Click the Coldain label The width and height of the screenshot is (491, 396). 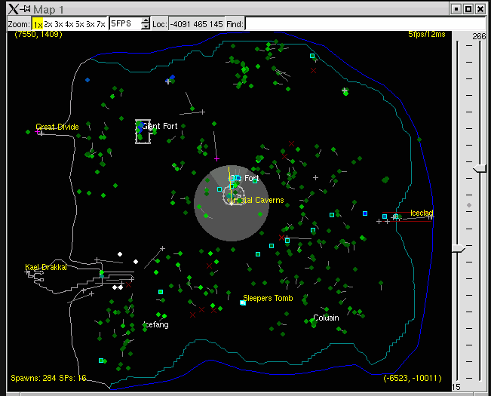[326, 318]
